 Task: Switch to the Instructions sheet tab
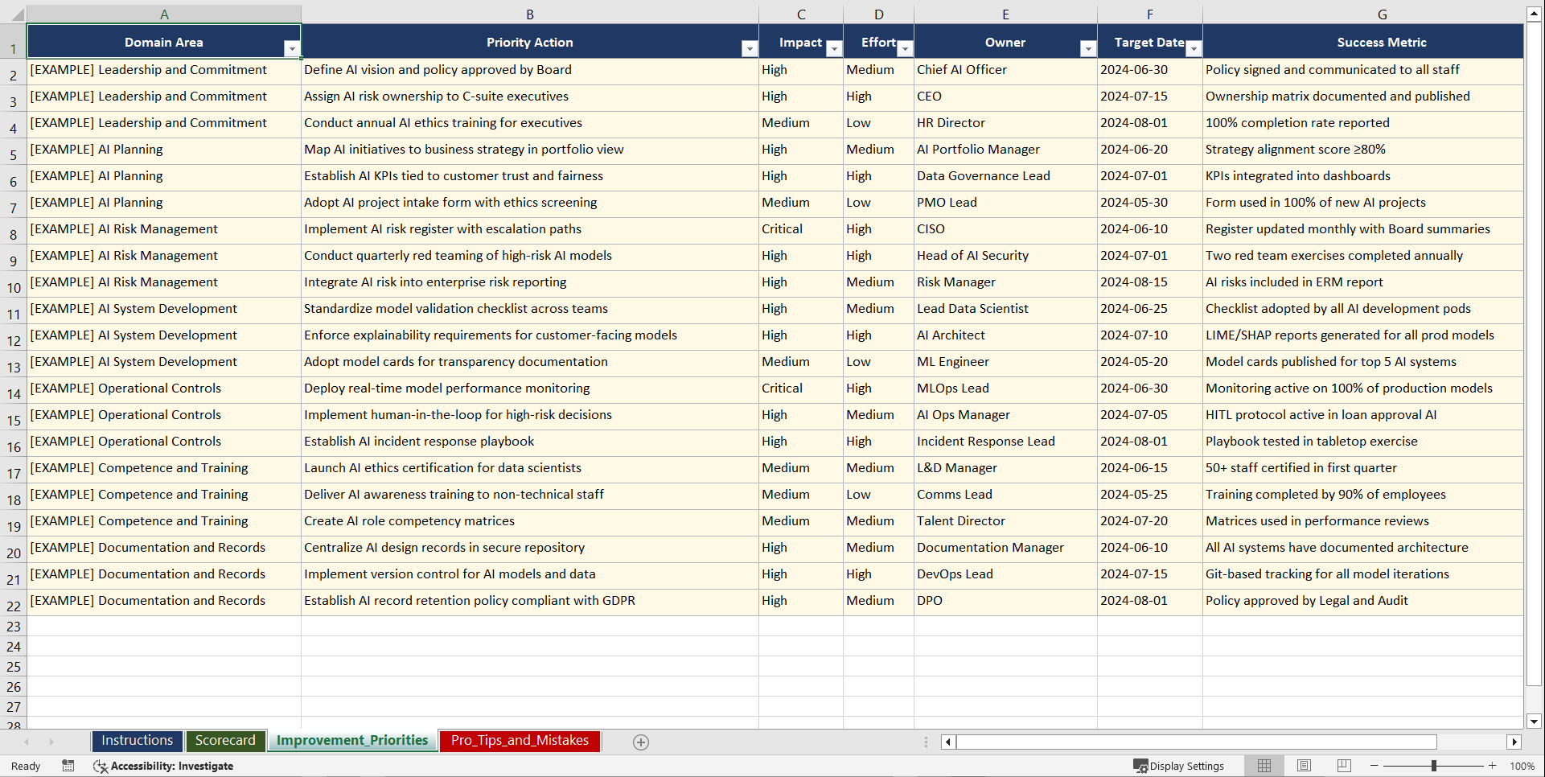pos(137,740)
